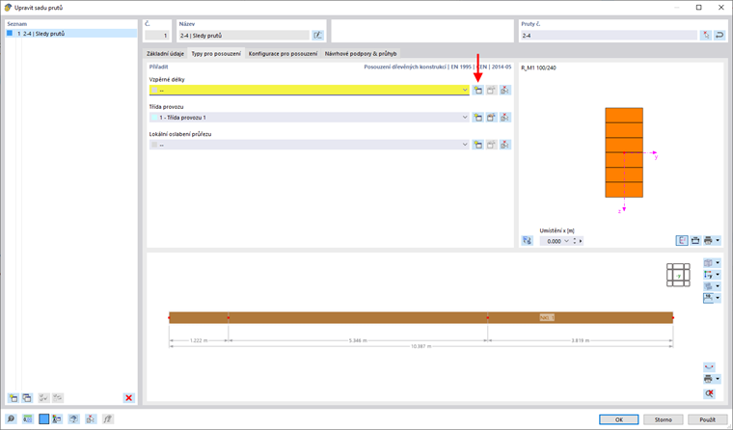This screenshot has width=733, height=430.
Task: Edit the selected Třída provozu type
Action: (491, 118)
